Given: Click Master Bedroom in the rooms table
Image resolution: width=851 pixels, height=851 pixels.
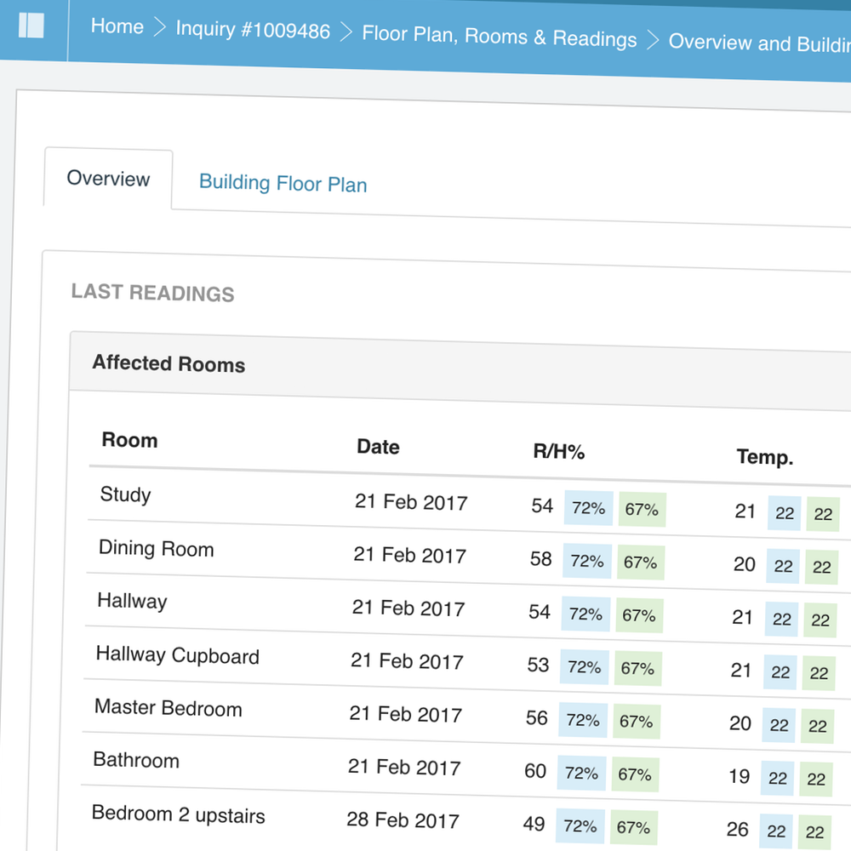Looking at the screenshot, I should pos(168,708).
